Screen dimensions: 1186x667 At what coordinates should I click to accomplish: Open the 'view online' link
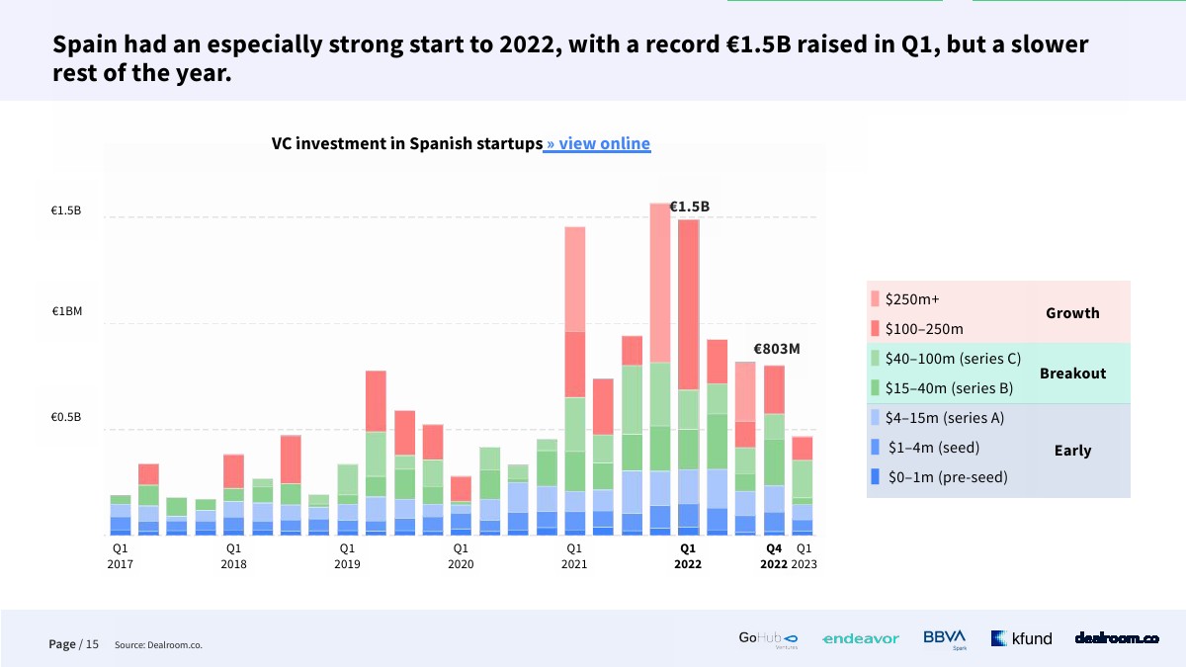click(x=598, y=144)
